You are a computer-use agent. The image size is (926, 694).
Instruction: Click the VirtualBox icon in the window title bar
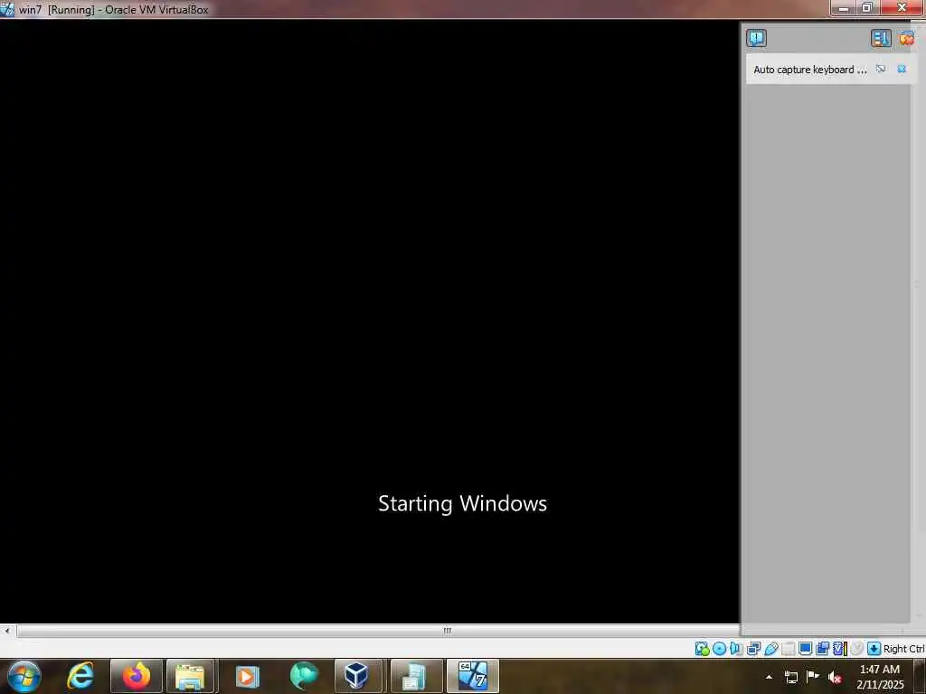click(x=7, y=9)
